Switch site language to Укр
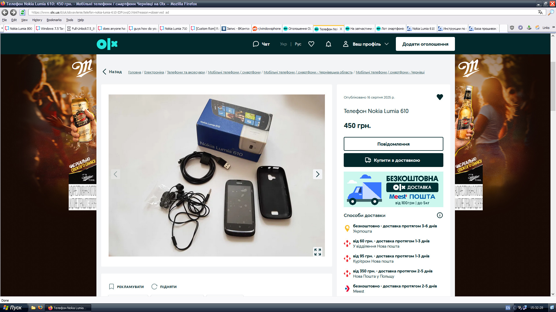This screenshot has width=556, height=312. point(283,44)
